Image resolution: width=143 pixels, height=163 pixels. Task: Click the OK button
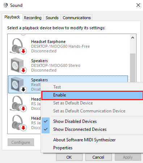click(69, 157)
